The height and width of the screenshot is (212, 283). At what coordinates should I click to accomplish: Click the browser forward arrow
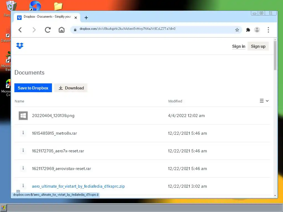(x=34, y=30)
